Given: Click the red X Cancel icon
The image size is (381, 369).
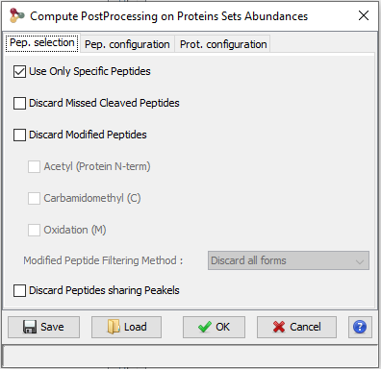Looking at the screenshot, I should click(x=279, y=327).
